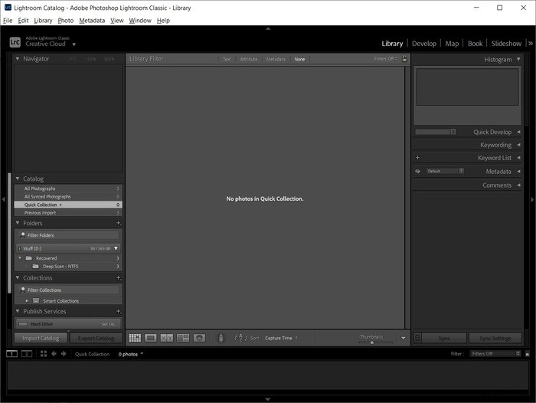The image size is (536, 403).
Task: Click Smart Collections set icon
Action: point(36,300)
